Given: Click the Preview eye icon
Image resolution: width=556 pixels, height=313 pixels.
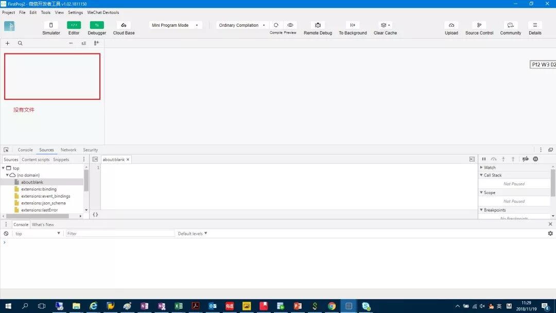Looking at the screenshot, I should [x=290, y=25].
